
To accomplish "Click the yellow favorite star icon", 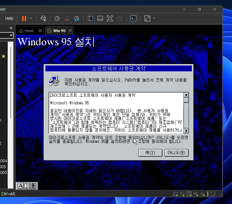I will (x=4, y=56).
